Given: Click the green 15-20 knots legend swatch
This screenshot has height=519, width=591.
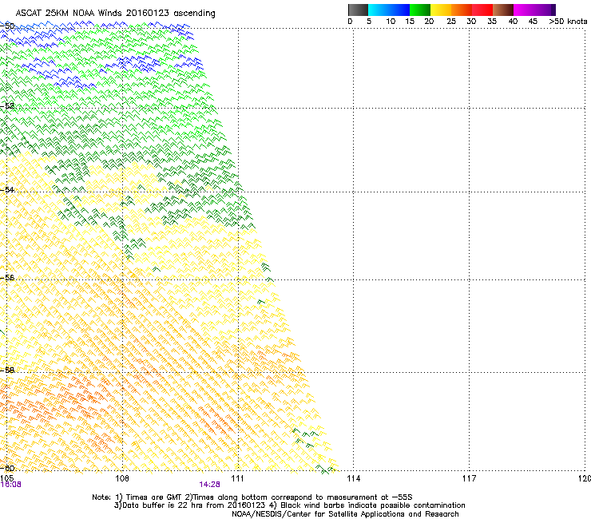Looking at the screenshot, I should [420, 10].
